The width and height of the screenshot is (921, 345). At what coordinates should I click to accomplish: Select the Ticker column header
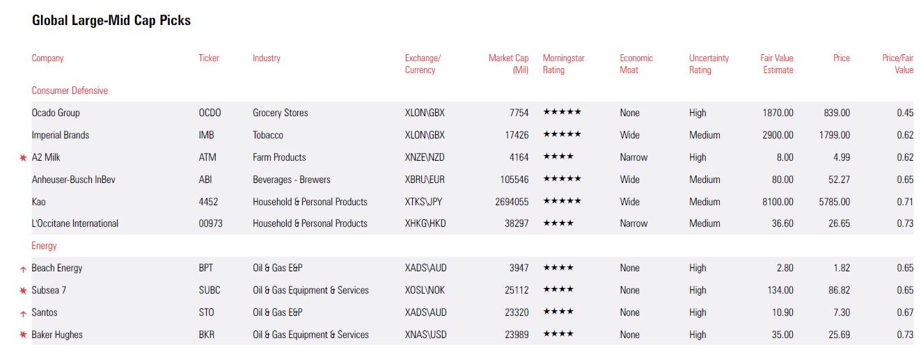pyautogui.click(x=209, y=58)
